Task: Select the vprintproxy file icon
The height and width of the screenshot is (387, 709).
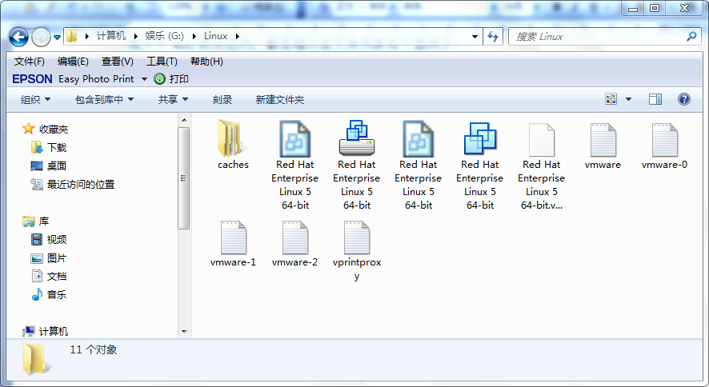Action: pos(356,237)
